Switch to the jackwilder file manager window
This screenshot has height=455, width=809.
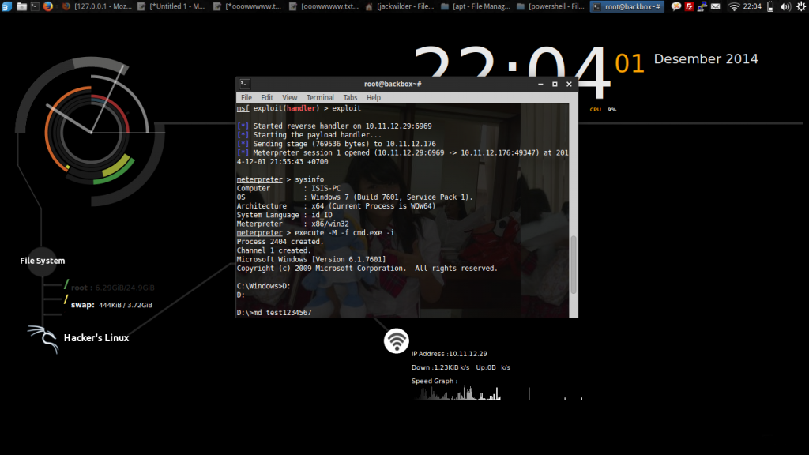[x=399, y=6]
